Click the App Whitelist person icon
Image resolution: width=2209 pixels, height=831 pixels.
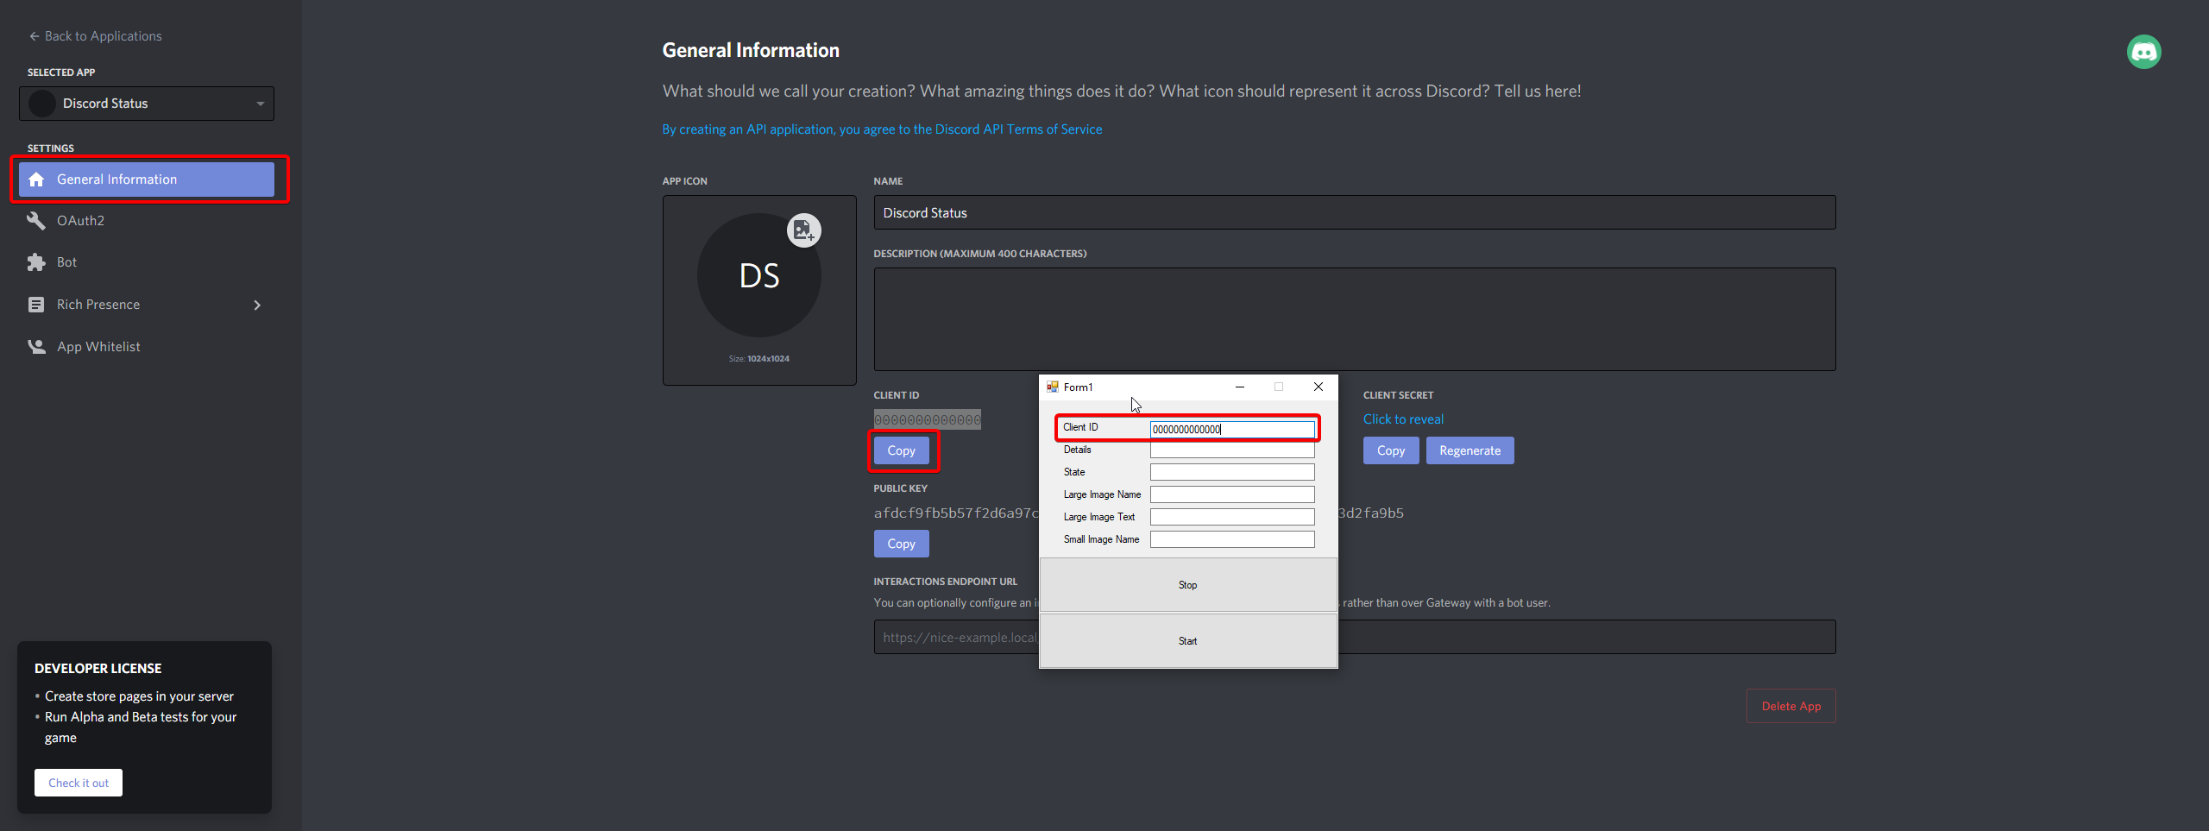[x=36, y=347]
